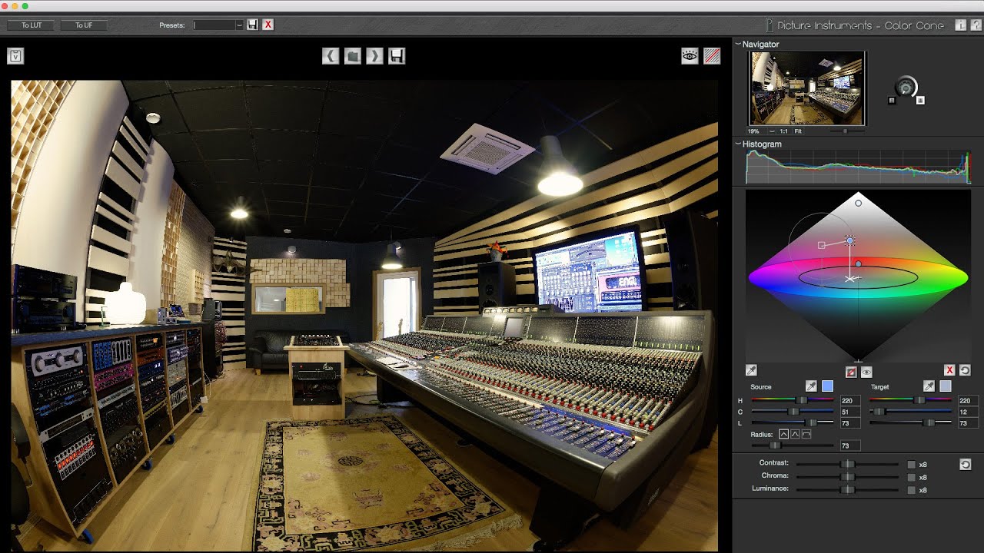Image resolution: width=984 pixels, height=553 pixels.
Task: Set zoom to Fit
Action: pos(799,131)
